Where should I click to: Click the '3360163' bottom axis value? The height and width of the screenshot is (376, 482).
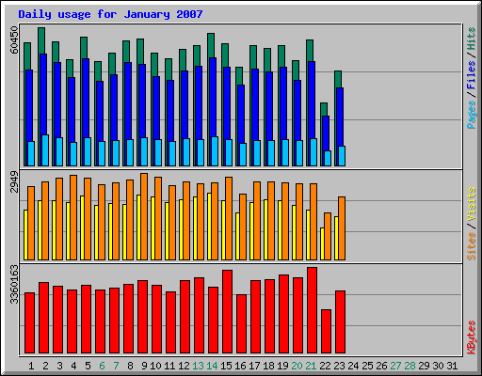[x=14, y=285]
